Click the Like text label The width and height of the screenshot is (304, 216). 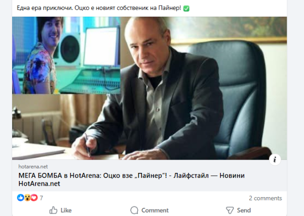(x=66, y=210)
